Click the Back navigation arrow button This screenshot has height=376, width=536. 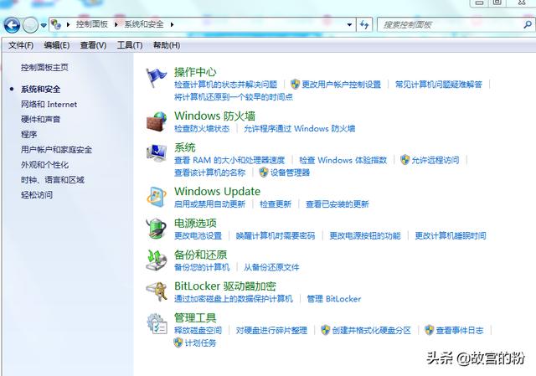12,25
